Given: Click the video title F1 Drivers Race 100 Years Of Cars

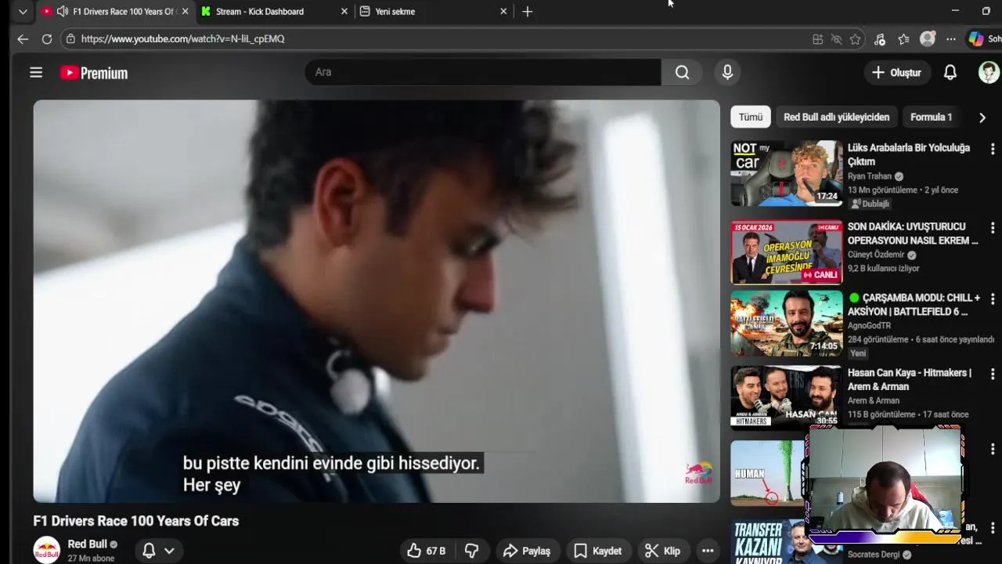Looking at the screenshot, I should pos(136,521).
